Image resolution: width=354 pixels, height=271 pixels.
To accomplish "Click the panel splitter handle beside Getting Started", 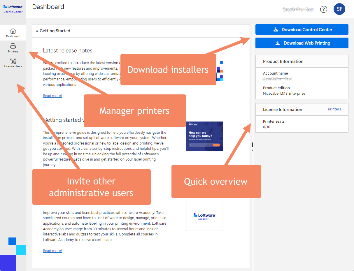I will point(252,147).
